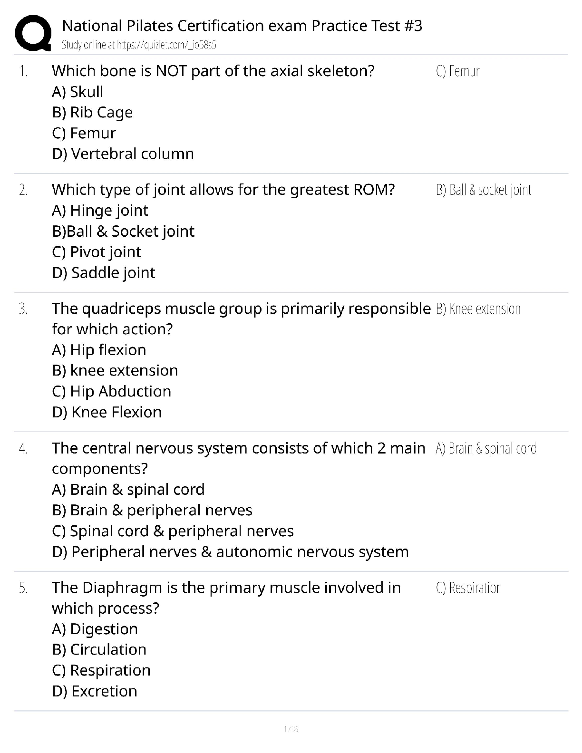Click the answer key 'B) Knee extension'
Image resolution: width=582 pixels, height=753 pixels.
(x=478, y=309)
